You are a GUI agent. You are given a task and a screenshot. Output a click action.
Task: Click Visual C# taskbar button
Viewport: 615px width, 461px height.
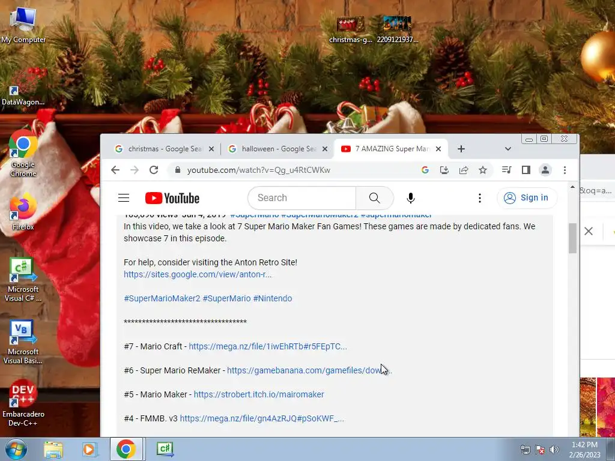point(165,449)
